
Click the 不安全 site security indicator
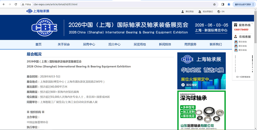click(x=26, y=4)
